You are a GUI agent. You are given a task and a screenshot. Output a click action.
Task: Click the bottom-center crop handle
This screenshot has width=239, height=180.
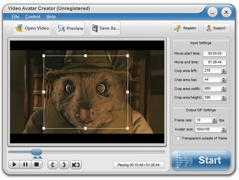pyautogui.click(x=86, y=128)
